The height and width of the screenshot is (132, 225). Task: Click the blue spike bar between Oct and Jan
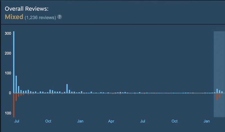pyautogui.click(x=67, y=88)
